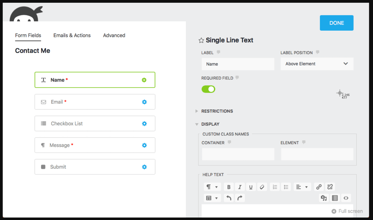Image resolution: width=373 pixels, height=220 pixels.
Task: Turn off the Required Field toggle
Action: click(208, 89)
